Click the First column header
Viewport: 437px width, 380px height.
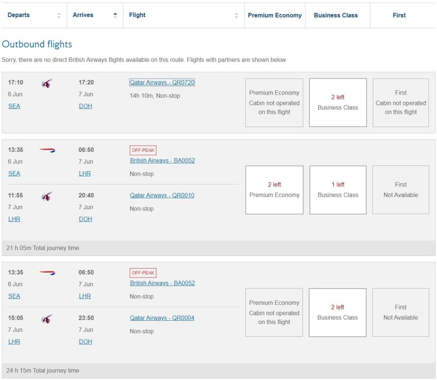(x=399, y=15)
